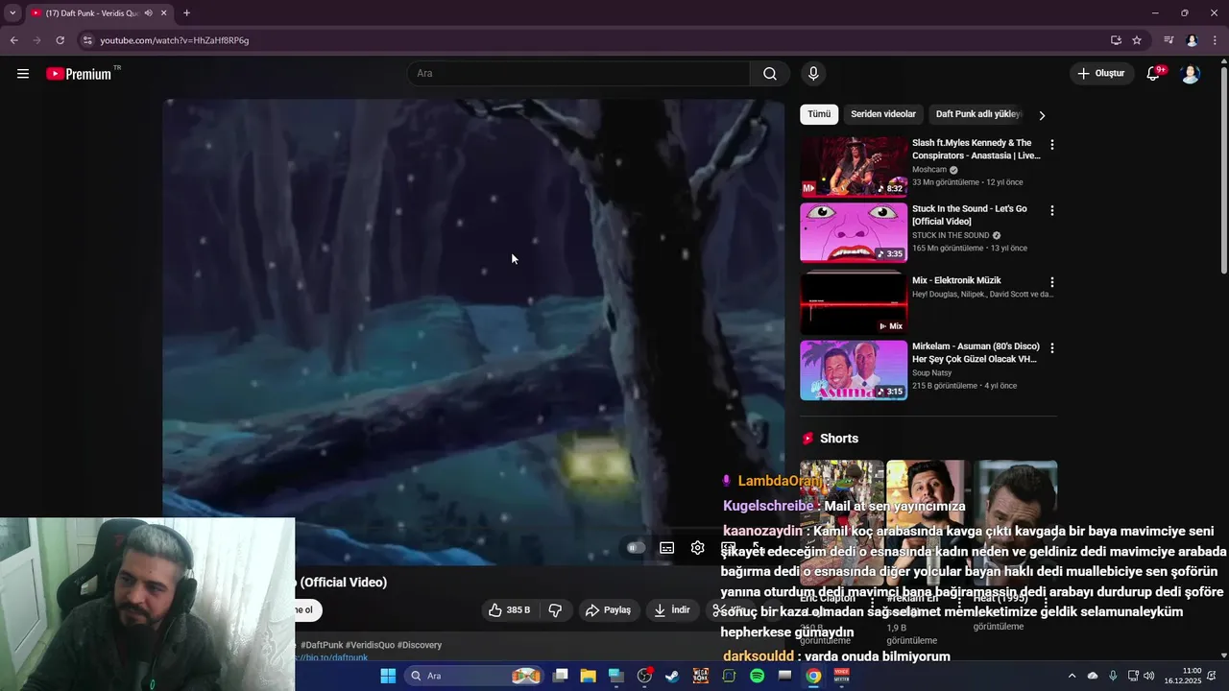Select the Seriden videolar chip
Image resolution: width=1229 pixels, height=691 pixels.
click(x=883, y=114)
